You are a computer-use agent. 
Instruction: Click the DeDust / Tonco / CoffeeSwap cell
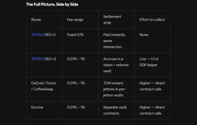tap(44, 86)
